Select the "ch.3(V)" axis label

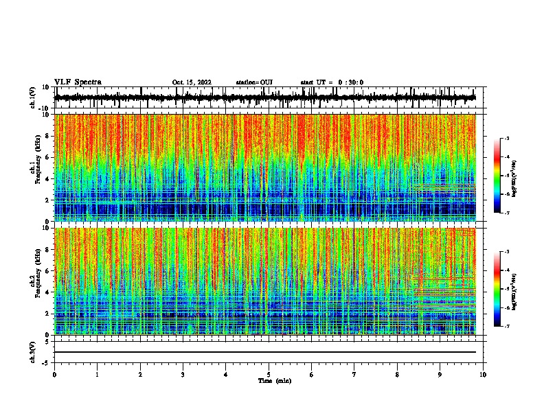[x=33, y=353]
